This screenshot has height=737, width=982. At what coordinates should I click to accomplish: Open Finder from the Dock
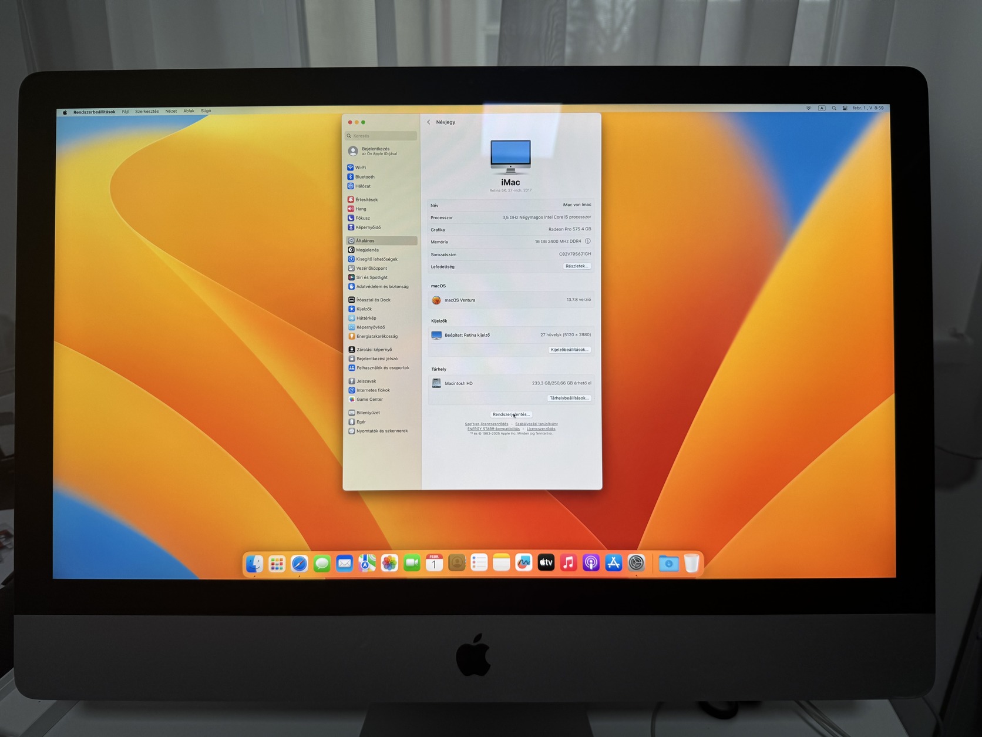point(254,564)
